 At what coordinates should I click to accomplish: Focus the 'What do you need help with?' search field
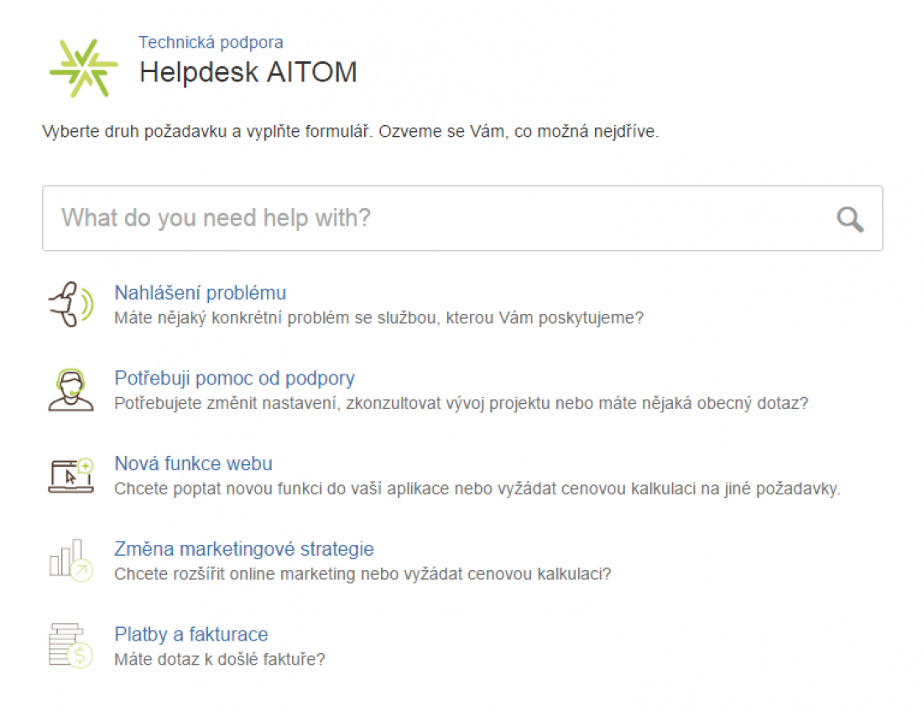point(436,218)
